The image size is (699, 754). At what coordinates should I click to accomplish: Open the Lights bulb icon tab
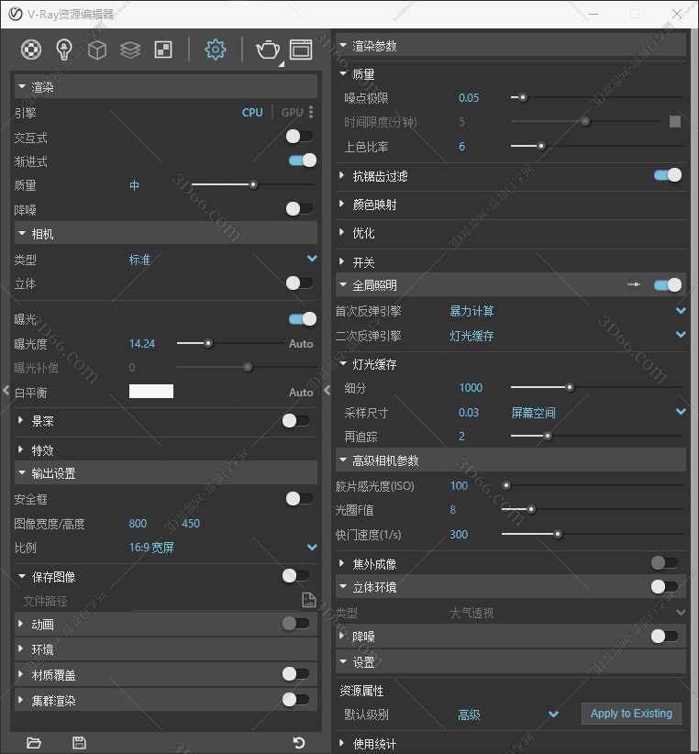pyautogui.click(x=64, y=50)
